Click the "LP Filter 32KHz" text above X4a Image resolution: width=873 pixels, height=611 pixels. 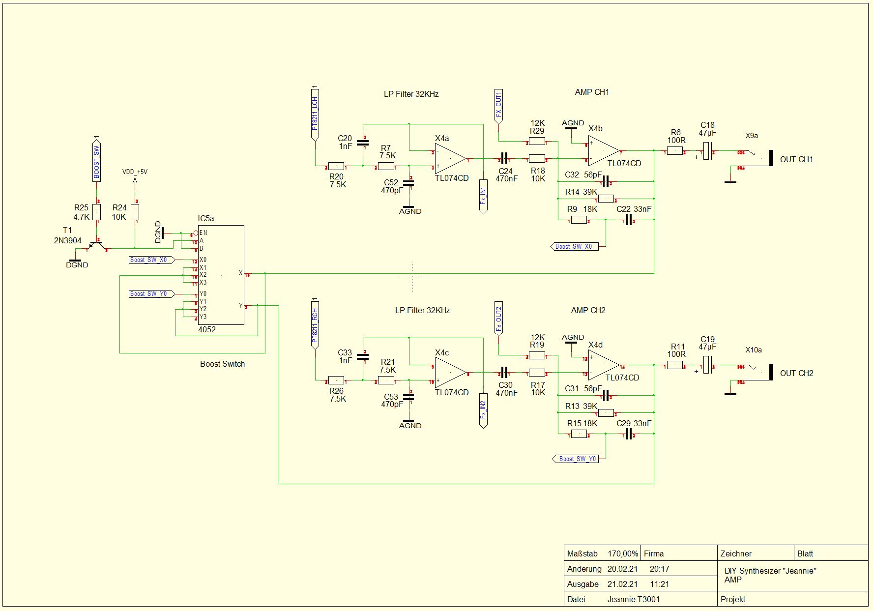pos(411,94)
